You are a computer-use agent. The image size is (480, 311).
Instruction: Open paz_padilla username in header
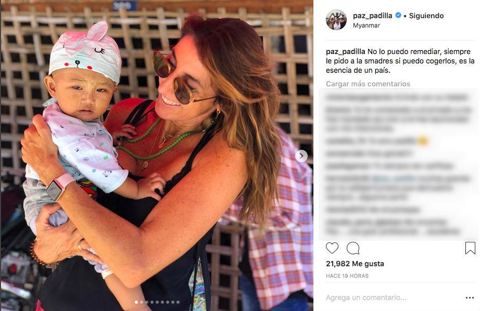click(x=372, y=16)
